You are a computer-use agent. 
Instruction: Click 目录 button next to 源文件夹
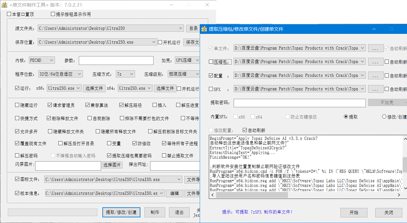(193, 28)
